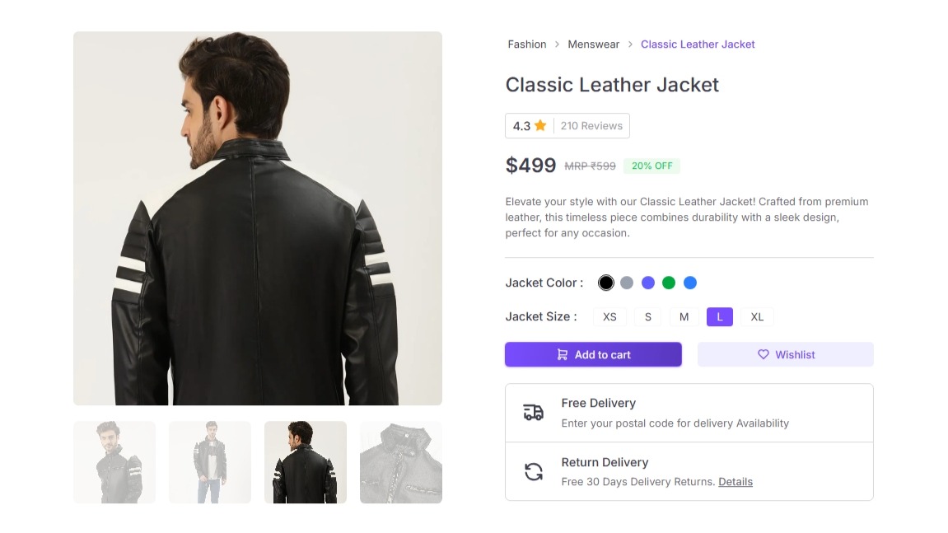948x533 pixels.
Task: Click the return refresh arrows icon
Action: pyautogui.click(x=534, y=472)
